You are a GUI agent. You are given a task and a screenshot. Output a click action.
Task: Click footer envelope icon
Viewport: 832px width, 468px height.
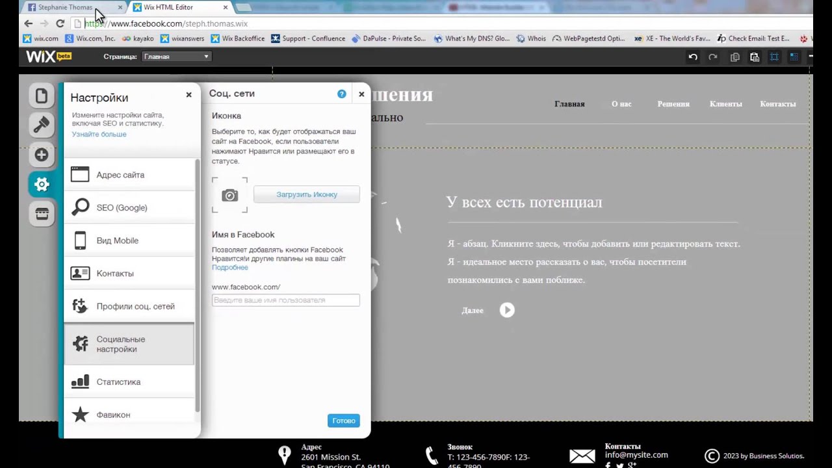click(582, 456)
